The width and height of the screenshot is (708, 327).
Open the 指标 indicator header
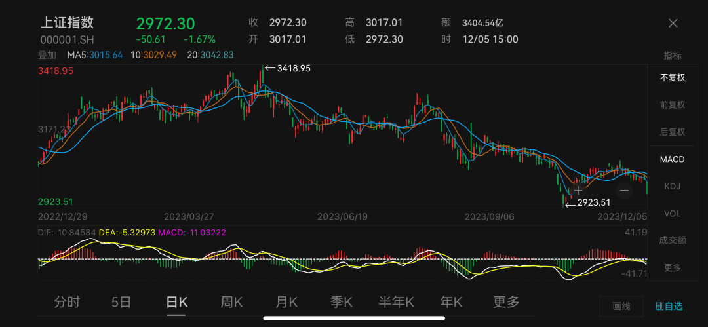click(x=673, y=56)
